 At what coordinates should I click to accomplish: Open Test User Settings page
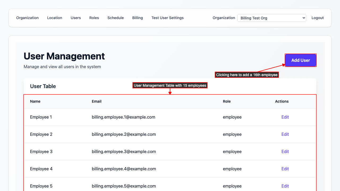167,18
